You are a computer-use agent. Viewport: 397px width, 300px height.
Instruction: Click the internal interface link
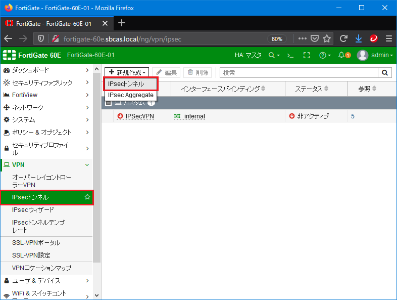point(194,116)
